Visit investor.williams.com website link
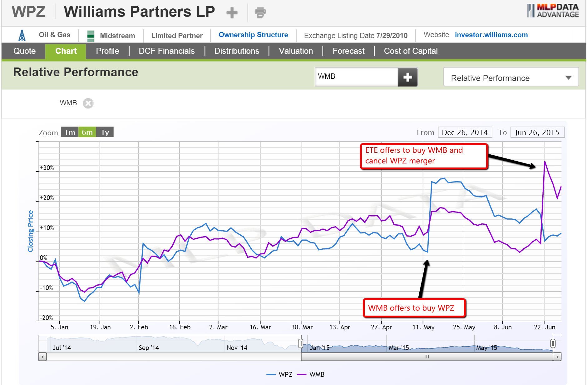This screenshot has width=587, height=385. (x=491, y=35)
